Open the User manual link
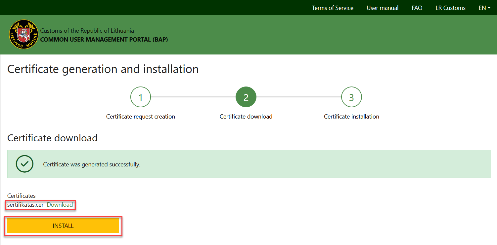The height and width of the screenshot is (245, 497). click(x=383, y=8)
